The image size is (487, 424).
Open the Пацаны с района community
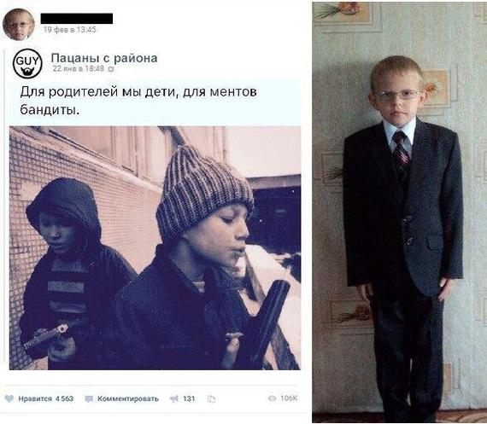[104, 58]
